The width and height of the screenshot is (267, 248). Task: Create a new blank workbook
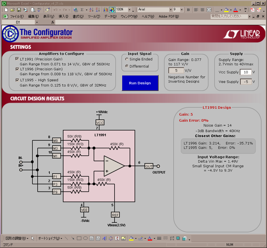[6, 10]
